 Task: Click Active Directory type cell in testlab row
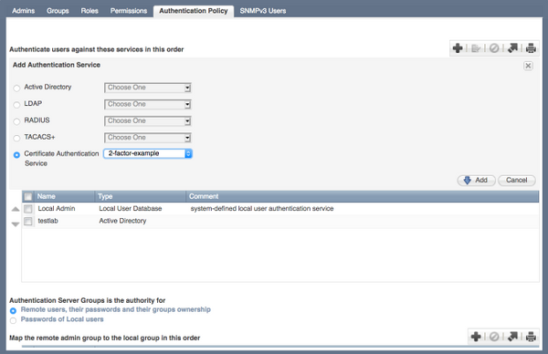122,221
